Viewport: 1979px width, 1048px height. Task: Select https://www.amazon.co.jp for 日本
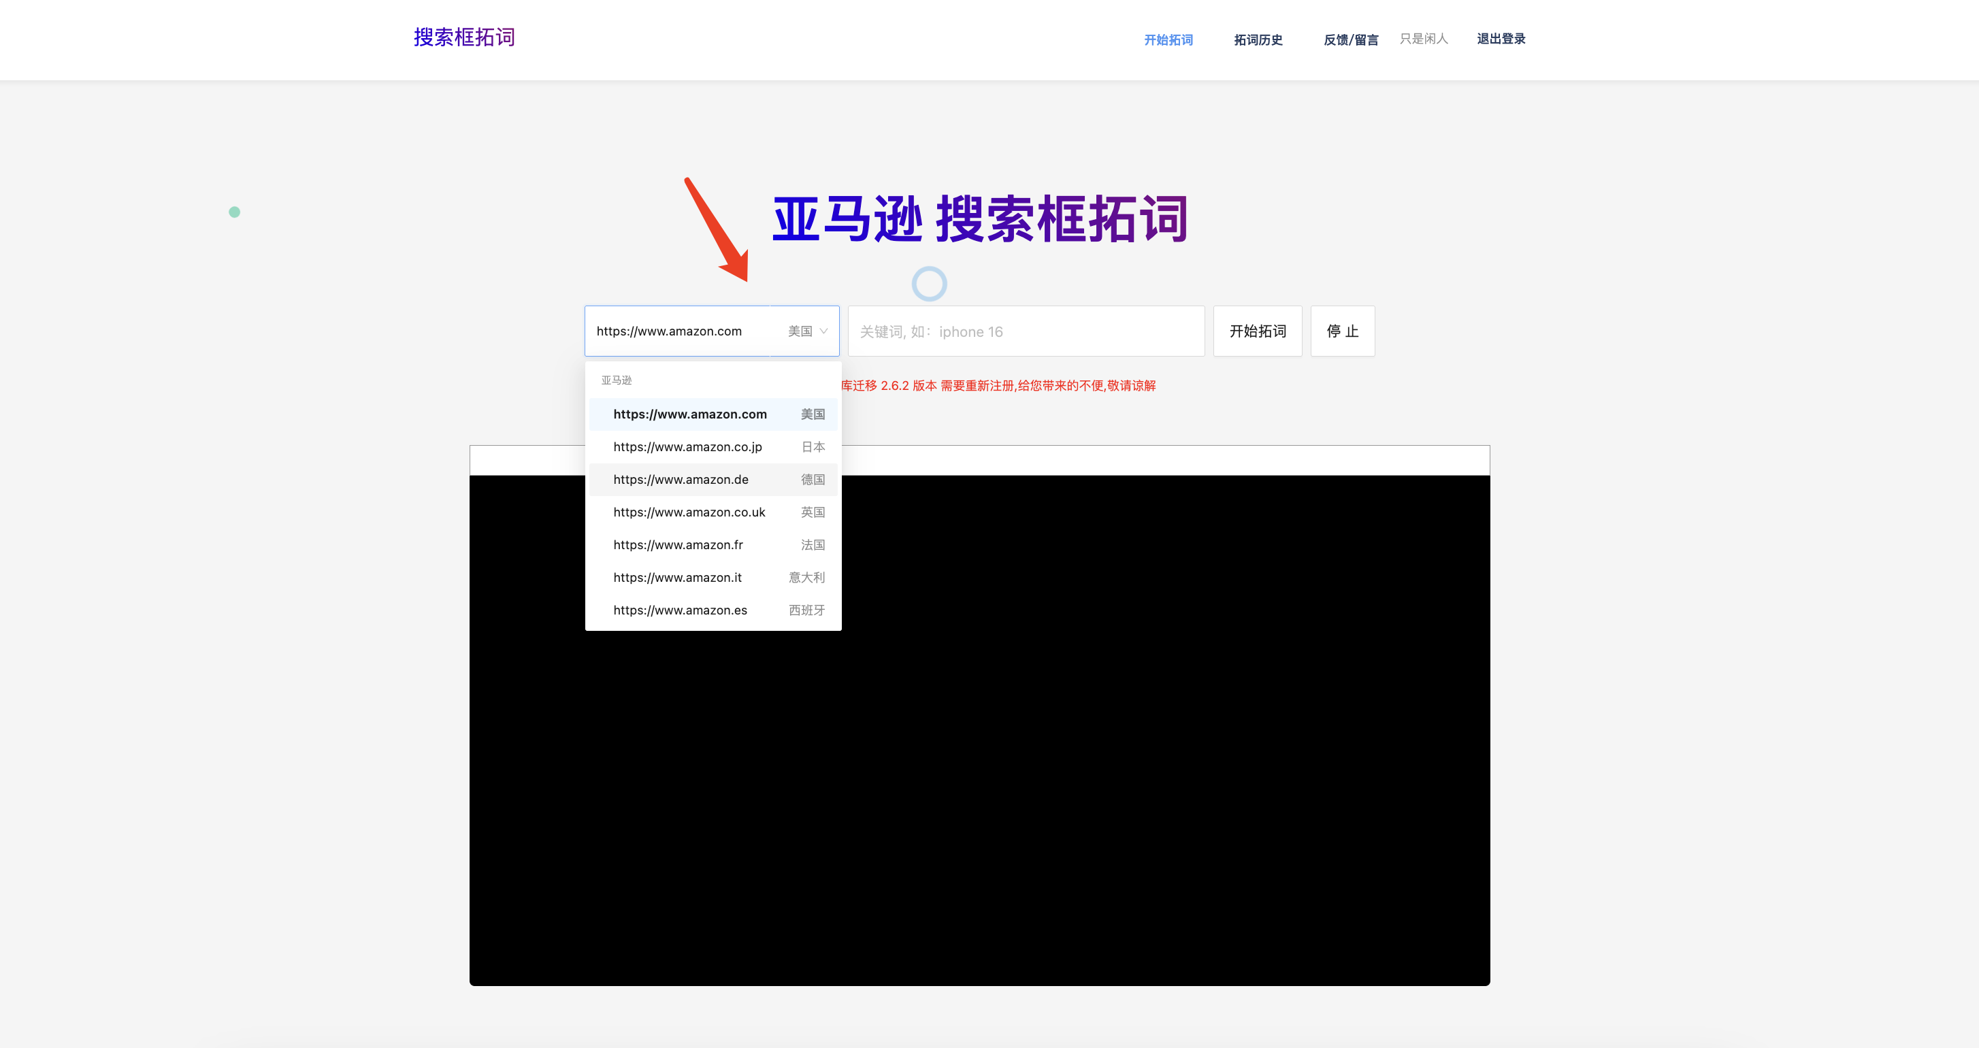pos(687,446)
